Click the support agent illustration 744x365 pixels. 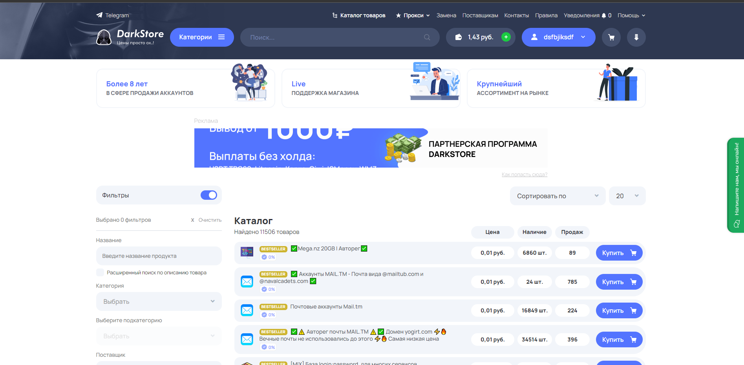point(435,81)
